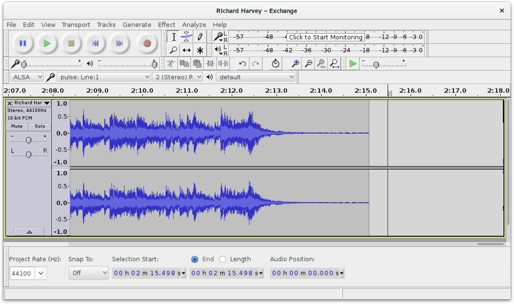Open the Effect menu

point(167,25)
